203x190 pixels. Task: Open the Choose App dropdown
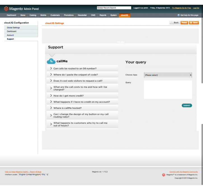pos(168,75)
